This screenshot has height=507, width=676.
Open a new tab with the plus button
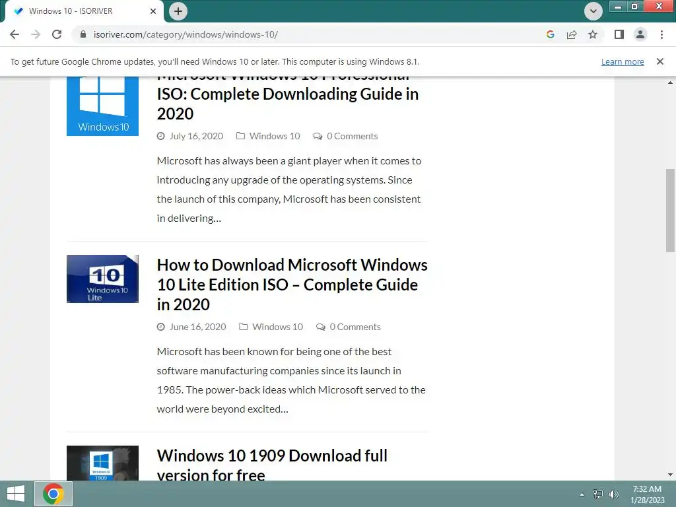point(178,11)
